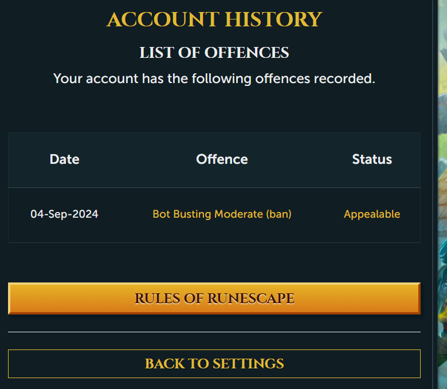Click the word 'Rules' on the orange button
This screenshot has width=447, height=389.
(158, 298)
